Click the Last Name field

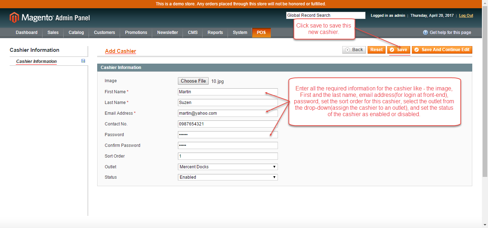[228, 103]
